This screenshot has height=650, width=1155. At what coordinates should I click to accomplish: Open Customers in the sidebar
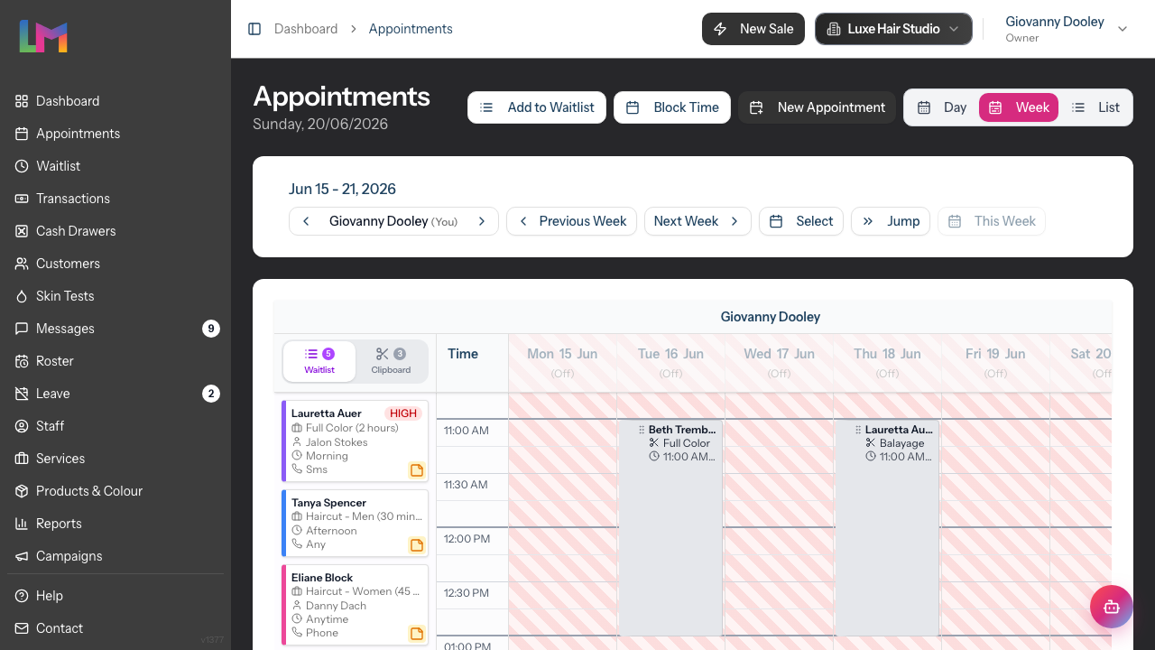[x=115, y=264]
